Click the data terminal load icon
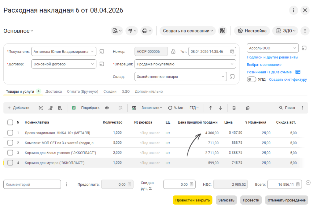 tap(50, 108)
